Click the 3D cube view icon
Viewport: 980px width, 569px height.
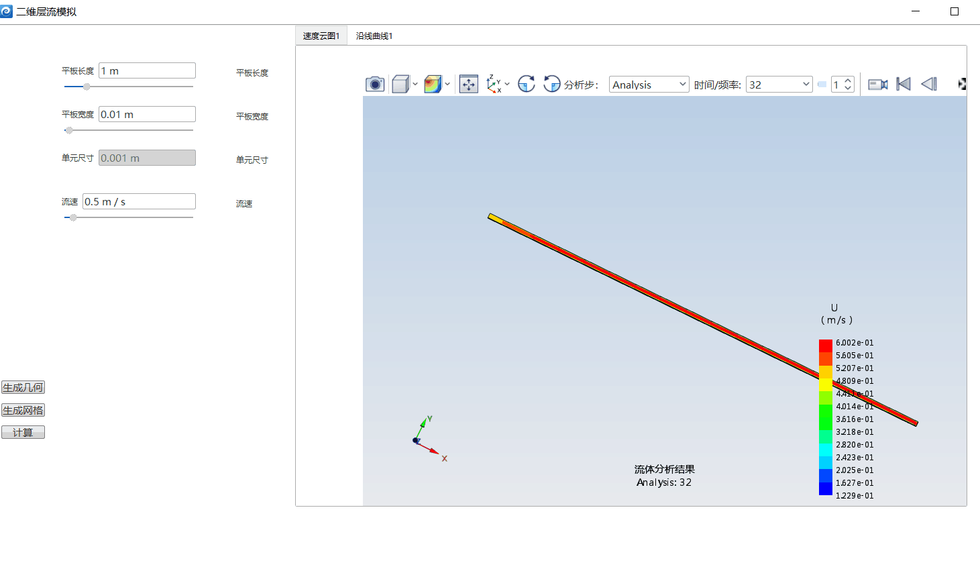(x=400, y=84)
